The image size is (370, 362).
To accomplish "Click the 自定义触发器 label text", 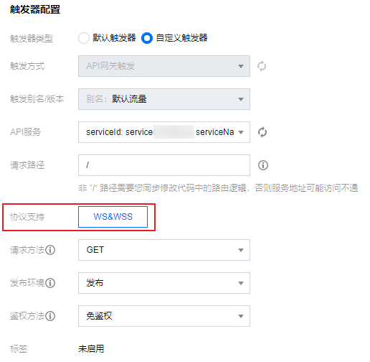I will [x=181, y=38].
